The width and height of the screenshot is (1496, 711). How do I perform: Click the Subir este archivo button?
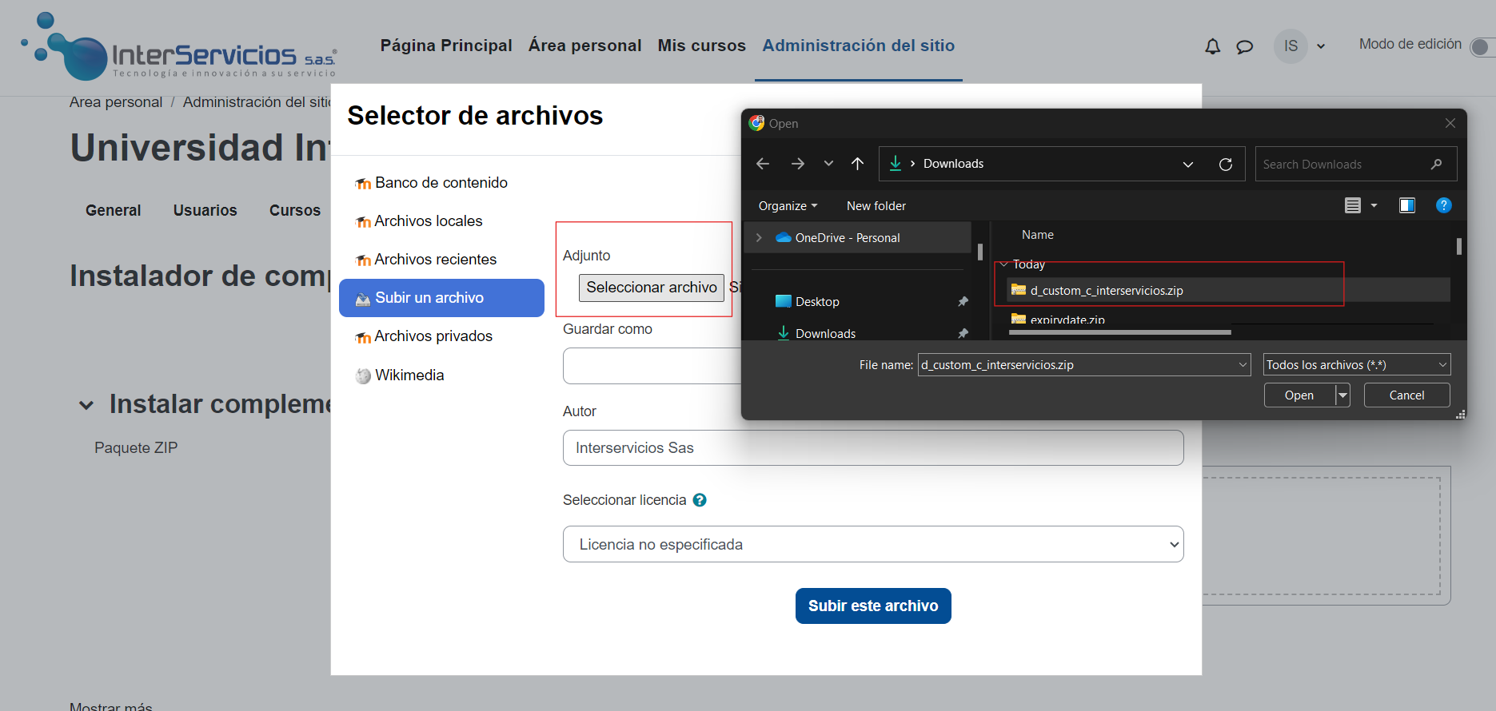[872, 606]
